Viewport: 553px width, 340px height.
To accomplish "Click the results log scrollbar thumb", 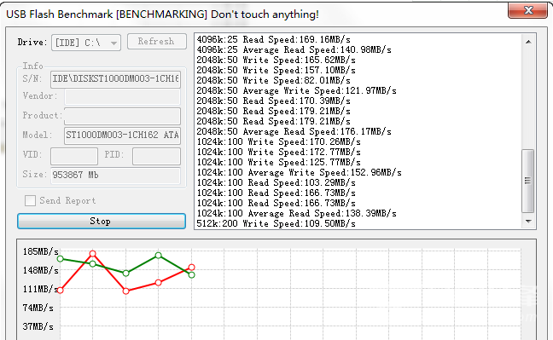I will coord(528,181).
